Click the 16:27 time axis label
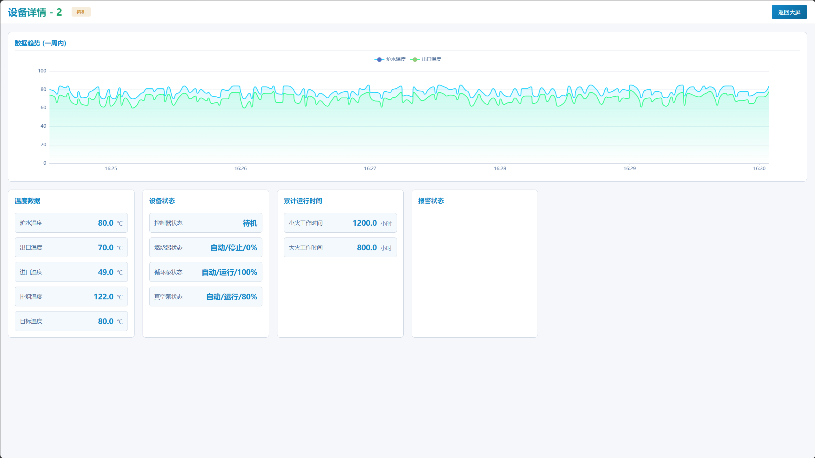815x458 pixels. [x=370, y=169]
